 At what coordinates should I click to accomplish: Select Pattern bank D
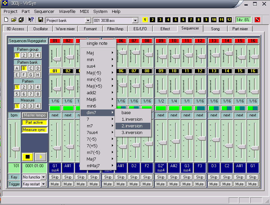[x=38, y=68]
